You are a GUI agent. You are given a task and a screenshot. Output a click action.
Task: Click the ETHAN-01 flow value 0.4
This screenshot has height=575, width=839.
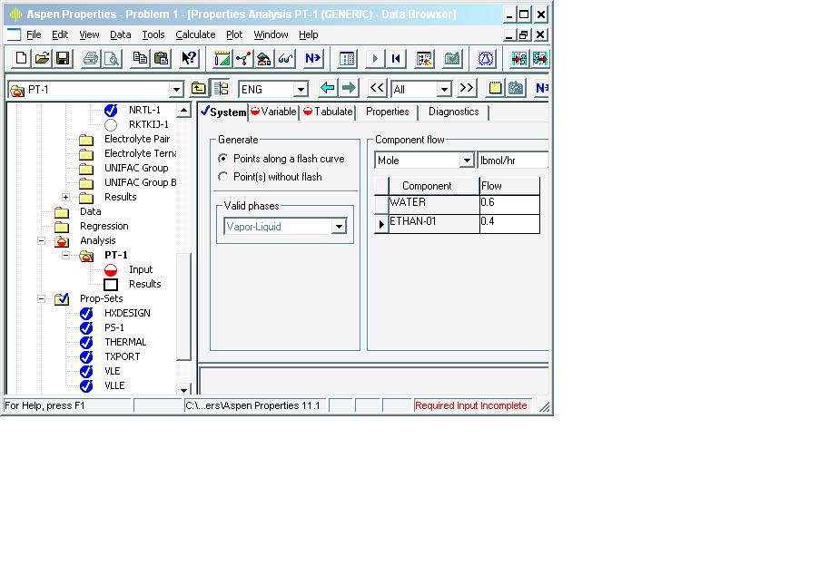point(509,222)
